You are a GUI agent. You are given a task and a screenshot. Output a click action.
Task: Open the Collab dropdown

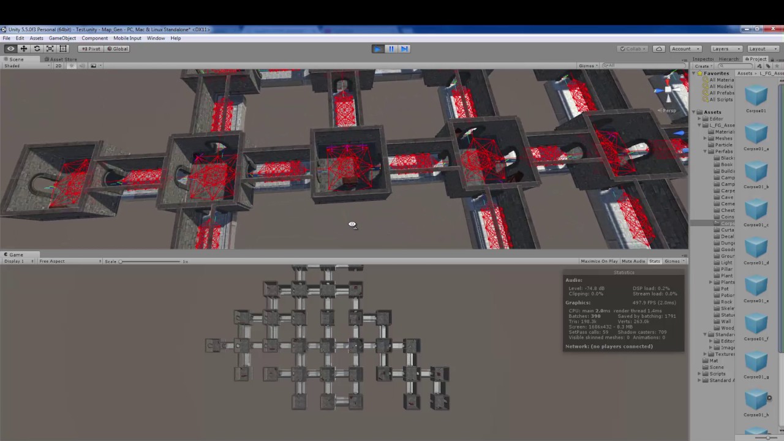pos(631,48)
